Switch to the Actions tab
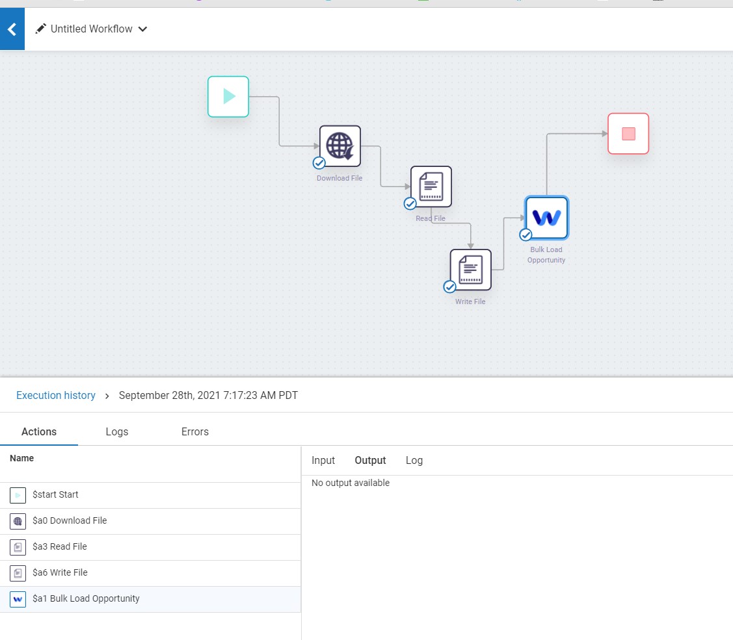 click(39, 431)
